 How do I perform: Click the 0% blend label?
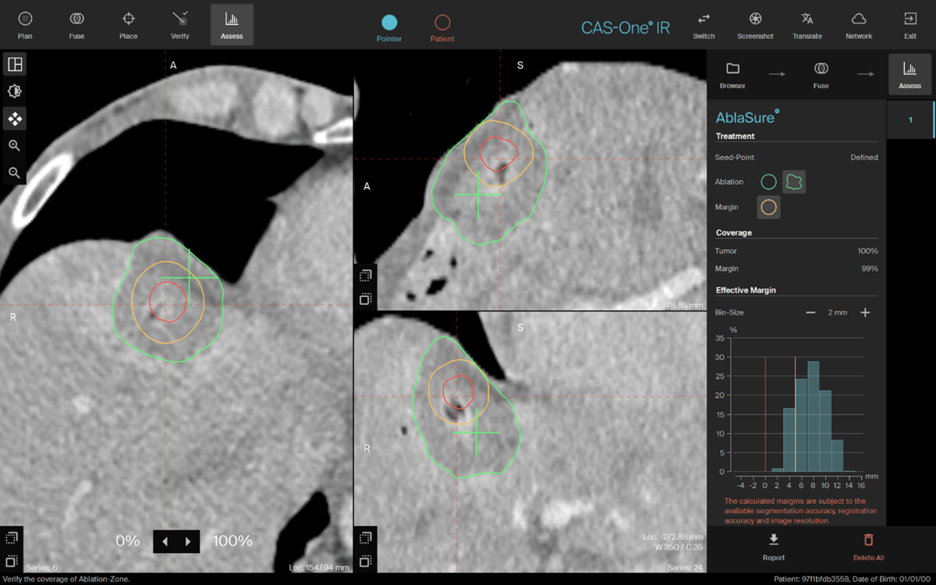(127, 541)
